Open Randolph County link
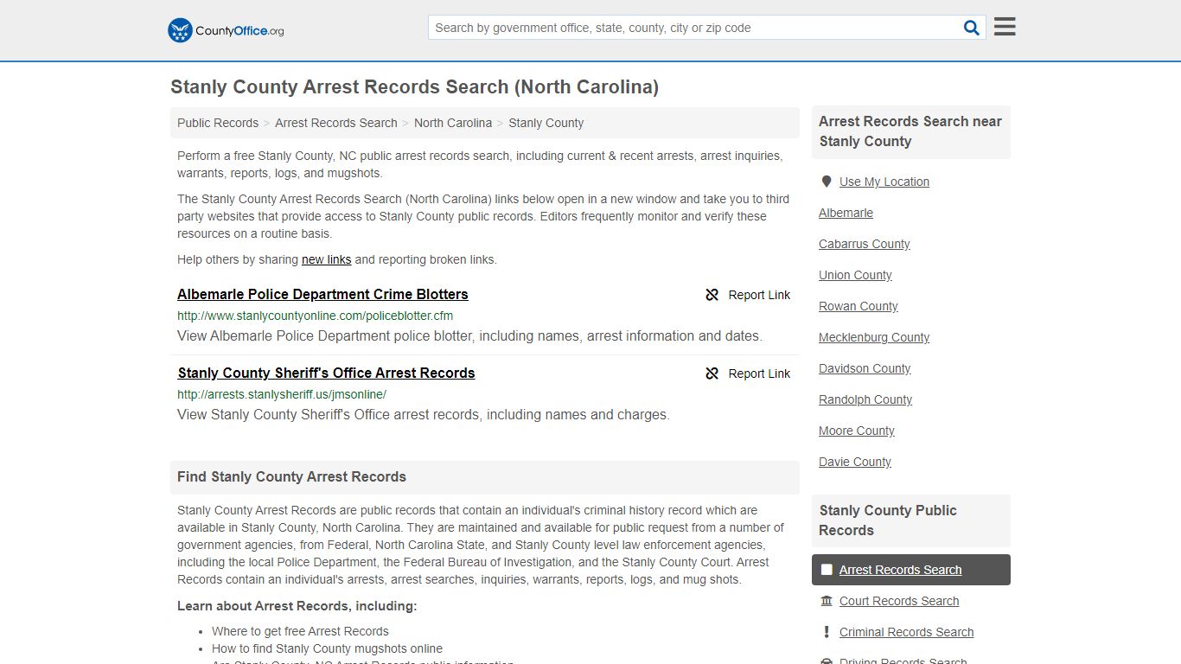The image size is (1181, 664). coord(865,399)
